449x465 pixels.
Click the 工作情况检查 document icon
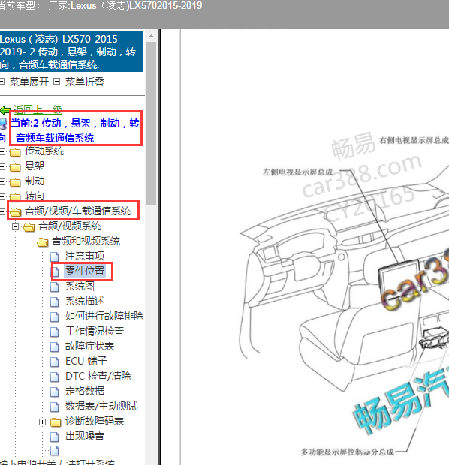(54, 331)
